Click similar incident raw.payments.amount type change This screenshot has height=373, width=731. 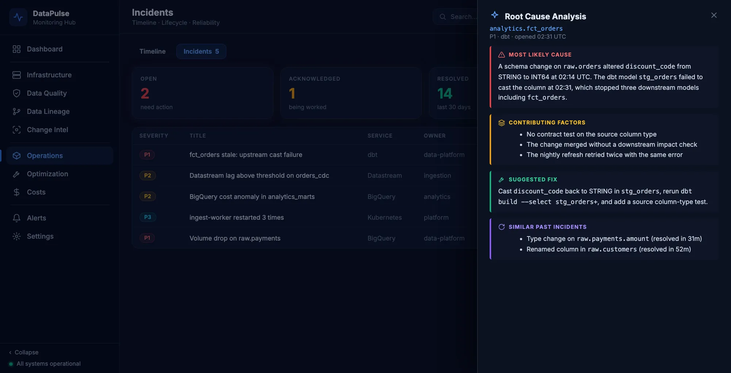click(614, 239)
